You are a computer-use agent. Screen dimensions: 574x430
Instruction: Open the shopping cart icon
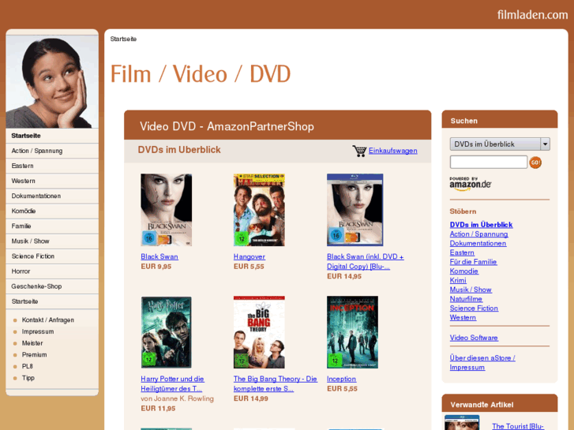[359, 151]
